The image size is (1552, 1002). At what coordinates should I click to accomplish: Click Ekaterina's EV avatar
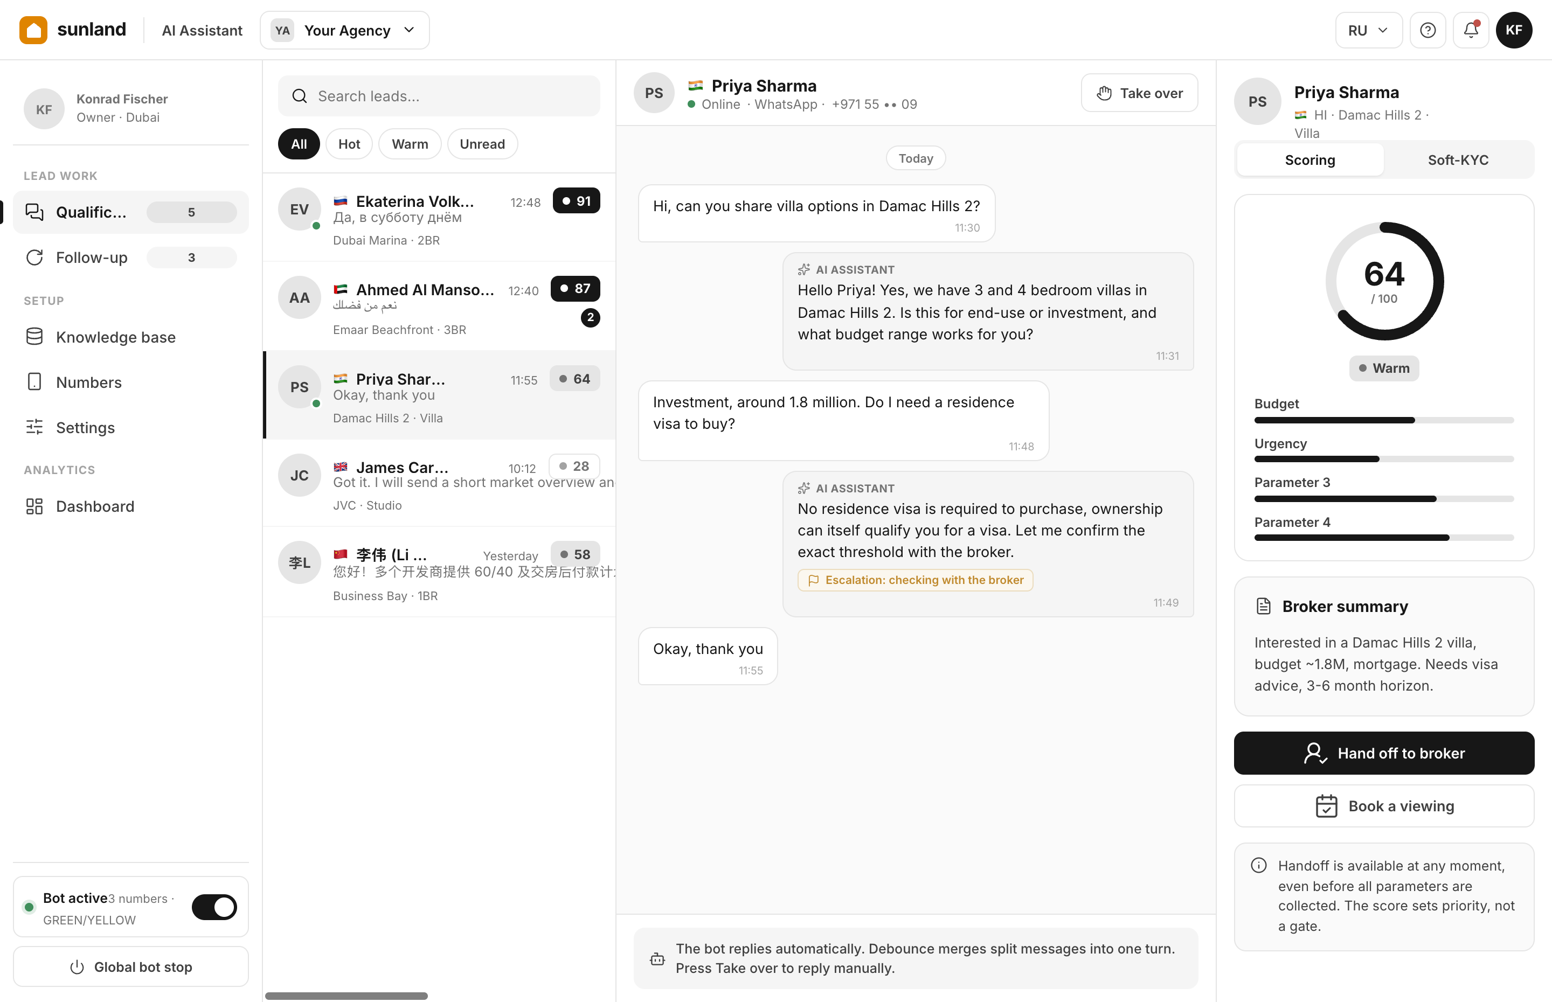coord(299,210)
